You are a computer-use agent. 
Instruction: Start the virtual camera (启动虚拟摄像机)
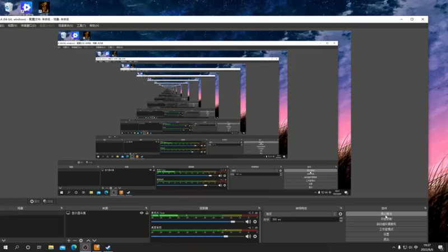pyautogui.click(x=386, y=224)
